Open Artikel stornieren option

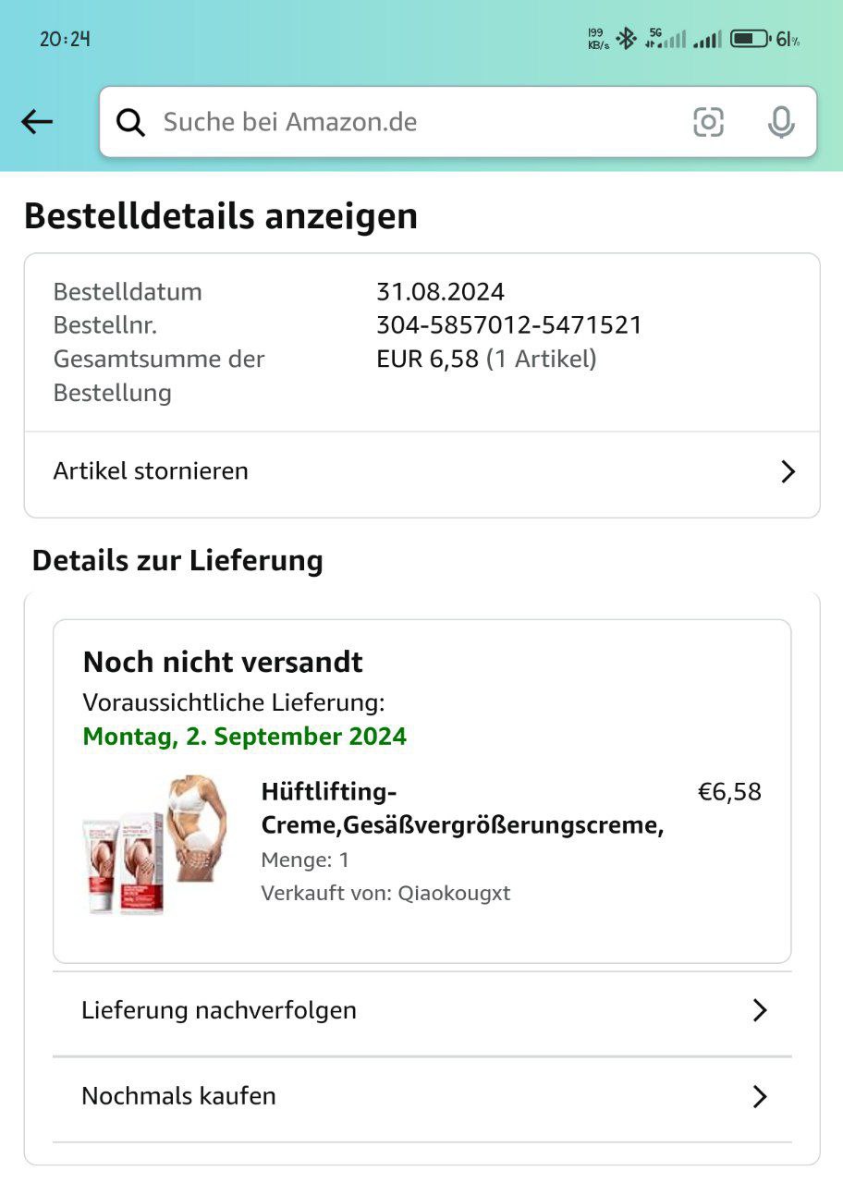click(421, 471)
